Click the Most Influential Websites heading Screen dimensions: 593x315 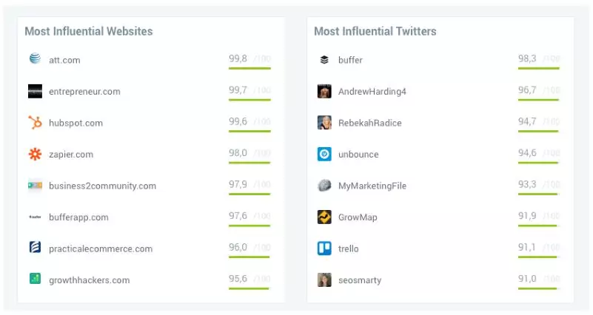click(89, 31)
